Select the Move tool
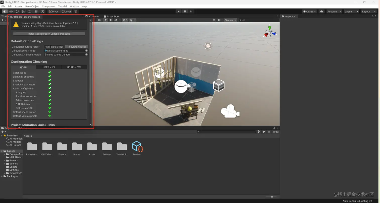 11,12
